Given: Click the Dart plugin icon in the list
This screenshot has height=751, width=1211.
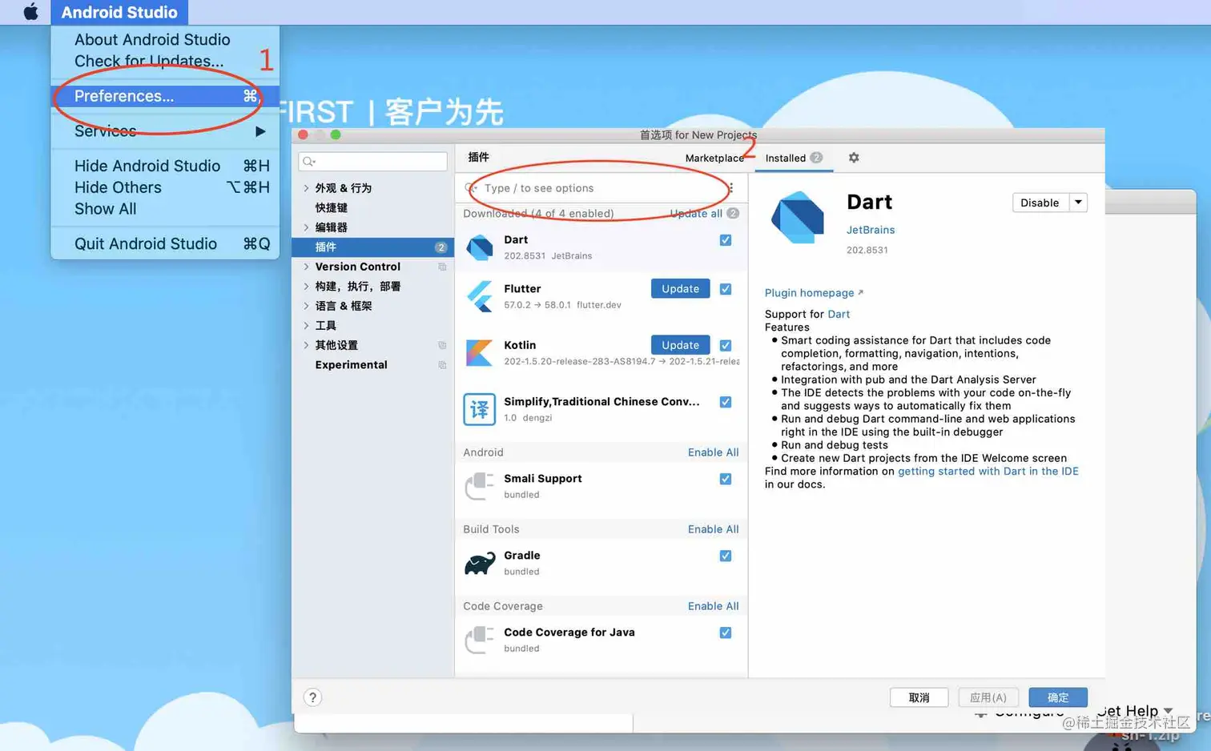Looking at the screenshot, I should click(480, 247).
